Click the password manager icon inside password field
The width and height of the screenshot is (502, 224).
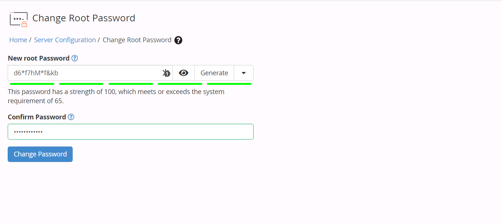[x=166, y=73]
